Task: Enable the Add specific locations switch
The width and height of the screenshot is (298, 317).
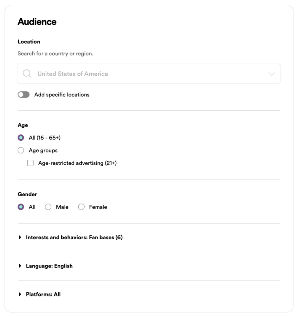Action: (23, 94)
